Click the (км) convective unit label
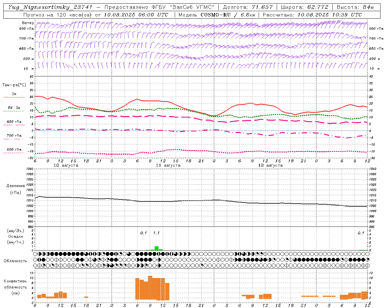The width and height of the screenshot is (385, 308). coord(15,293)
